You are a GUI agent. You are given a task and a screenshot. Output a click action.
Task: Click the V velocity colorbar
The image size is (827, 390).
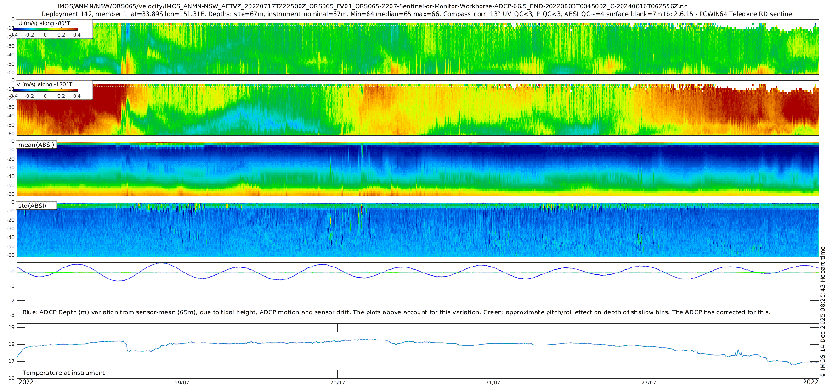point(45,90)
